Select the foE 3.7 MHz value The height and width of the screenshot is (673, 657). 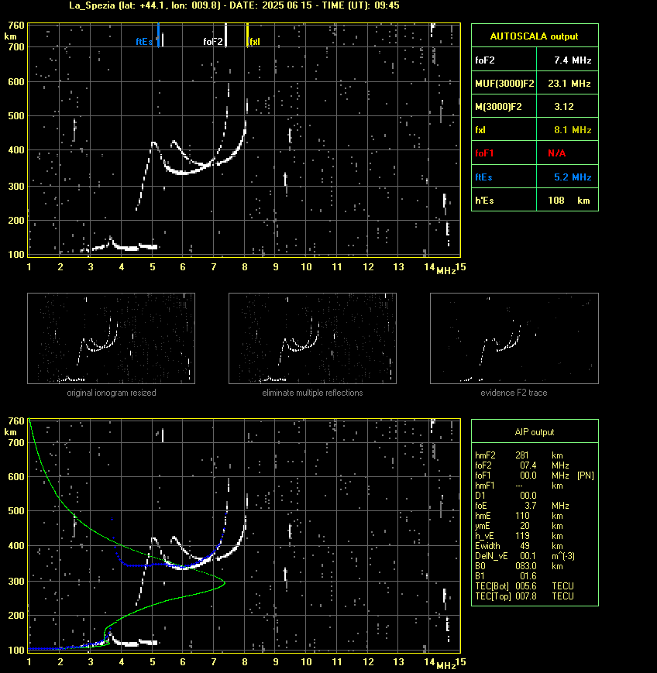point(530,506)
